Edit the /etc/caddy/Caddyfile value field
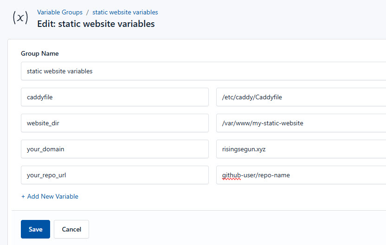 [x=301, y=97]
